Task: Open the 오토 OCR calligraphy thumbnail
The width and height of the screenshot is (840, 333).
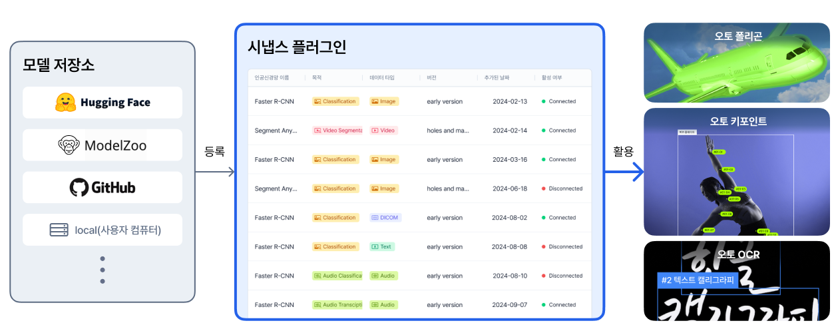Action: (737, 281)
